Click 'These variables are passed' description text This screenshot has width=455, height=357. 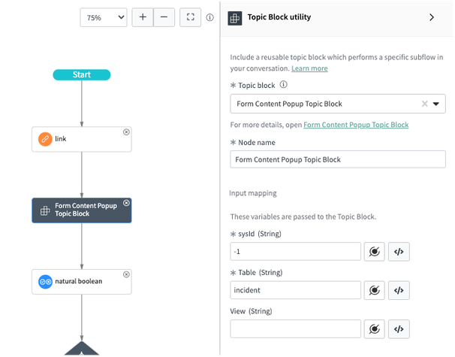pos(303,216)
